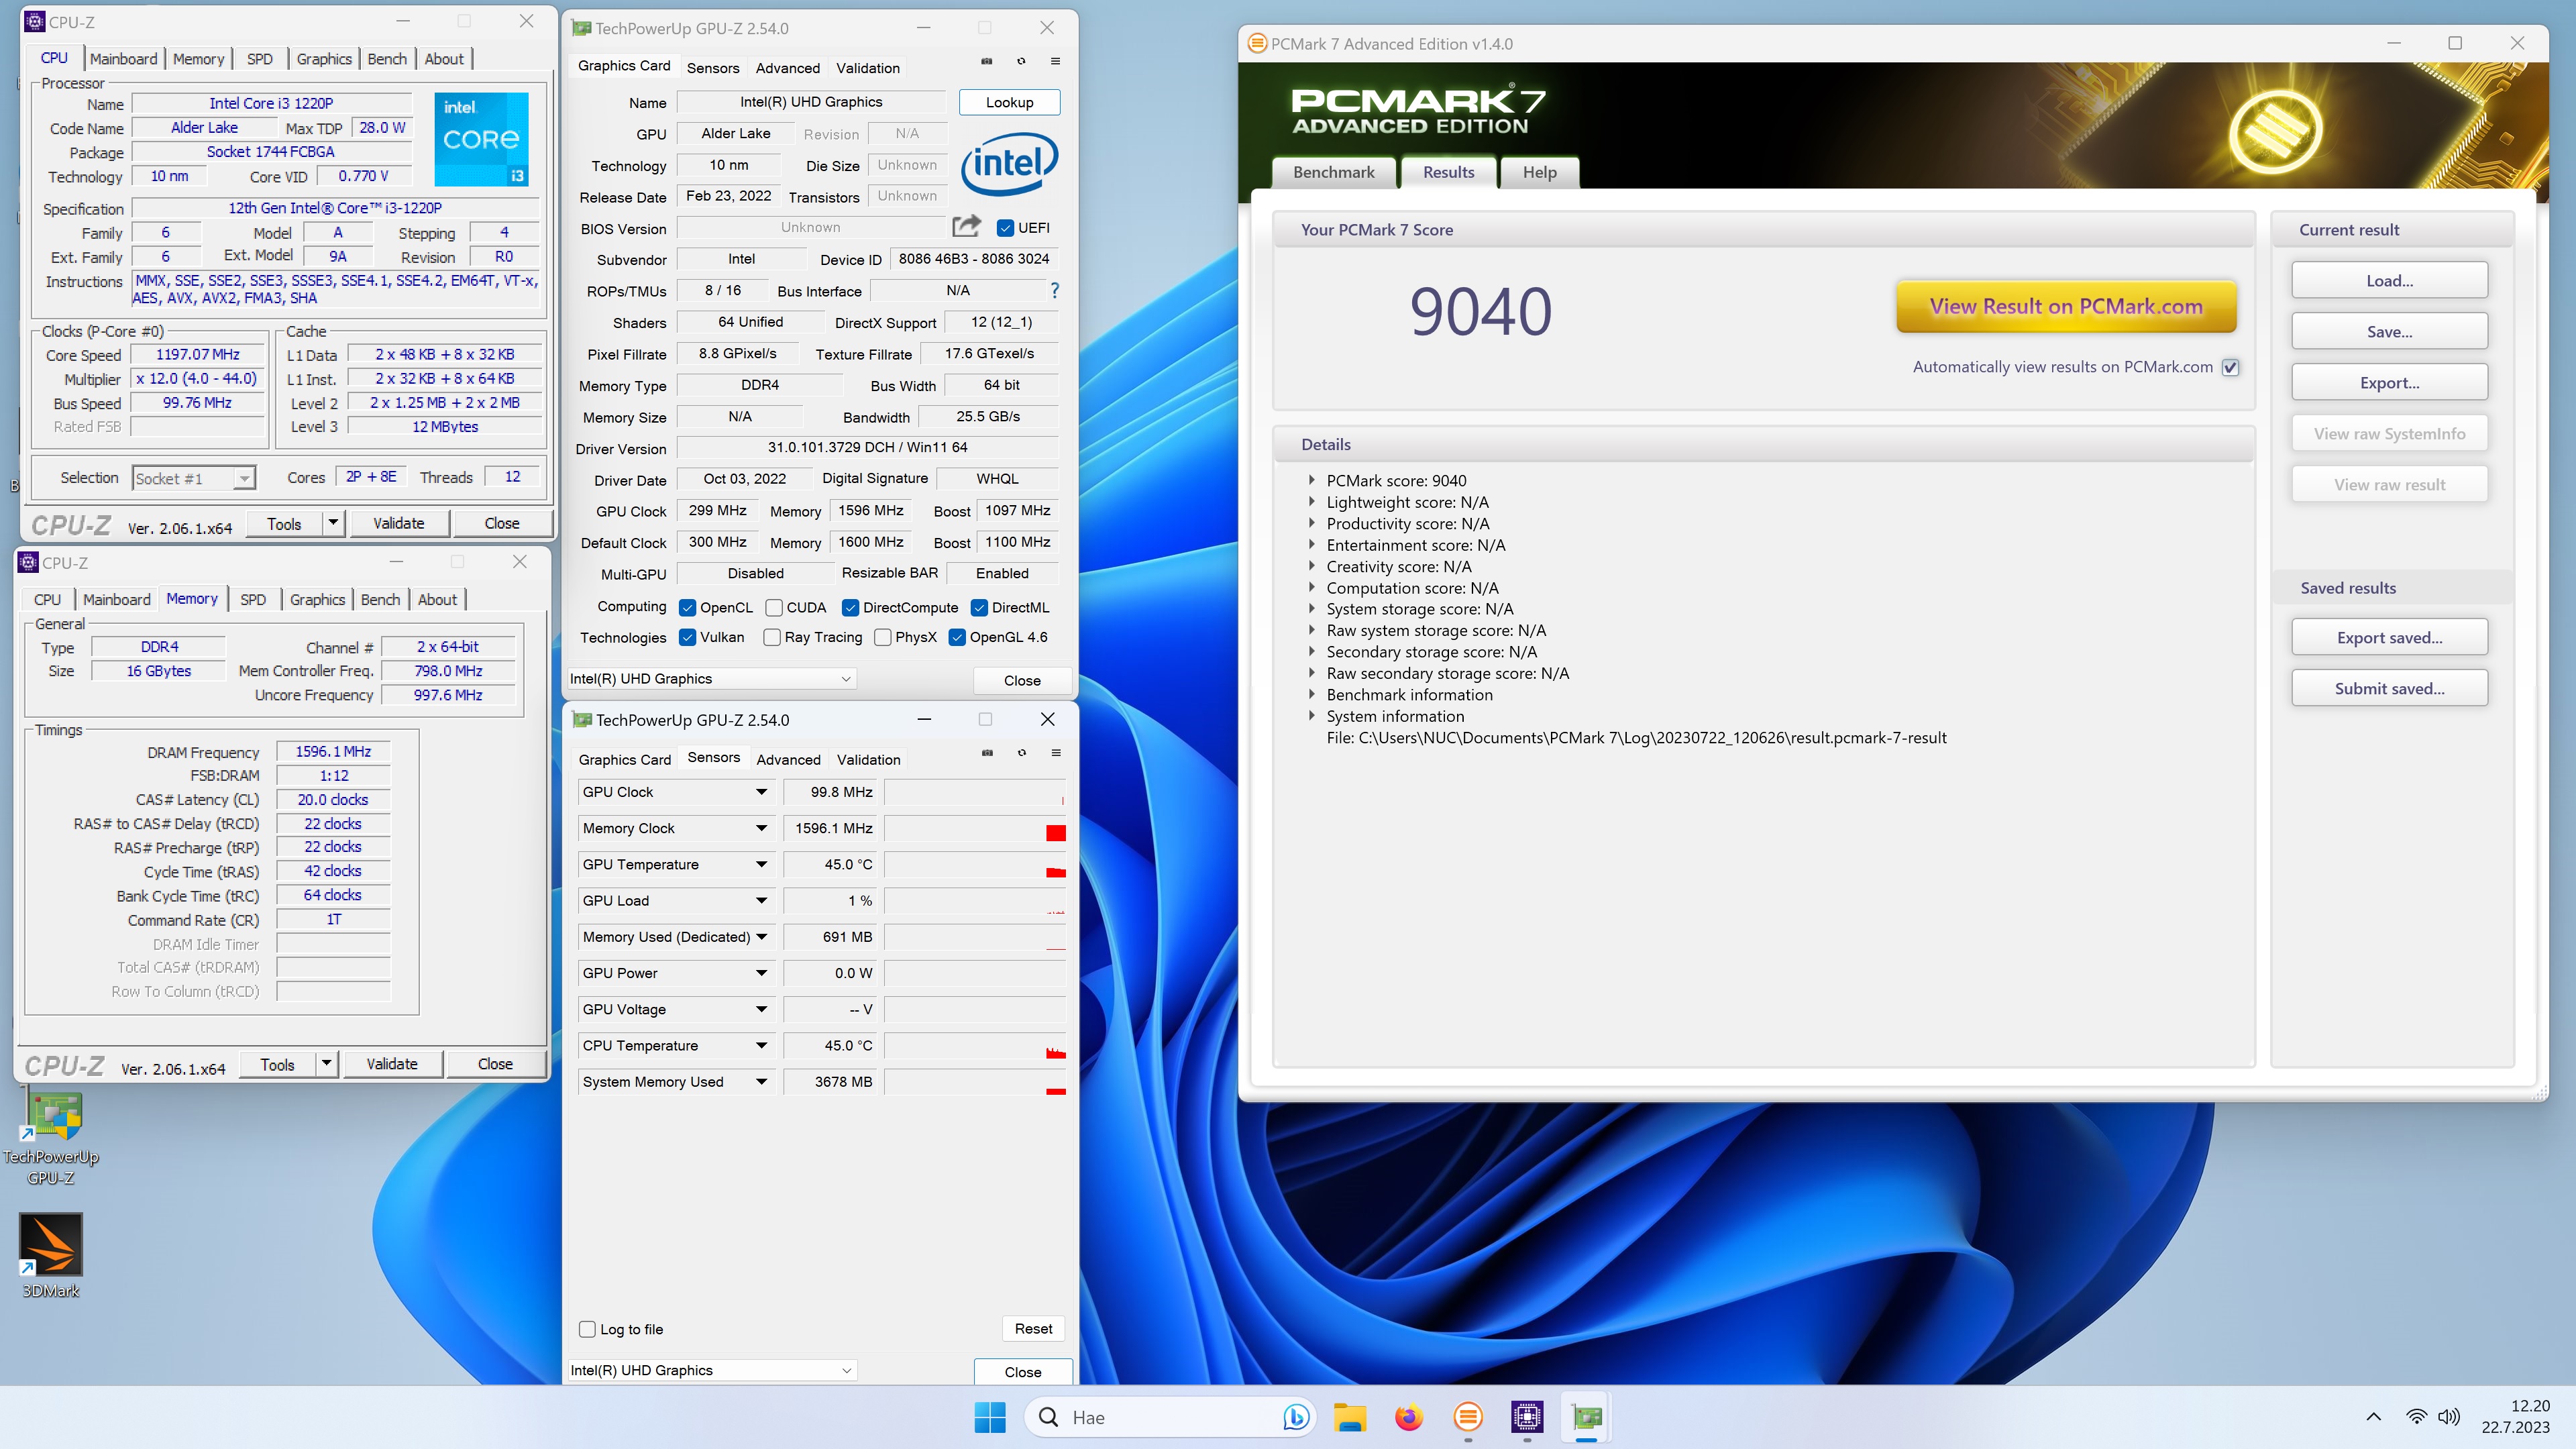Open hamburger menu in top GPU-Z window
Image resolution: width=2576 pixels, height=1449 pixels.
tap(1055, 61)
